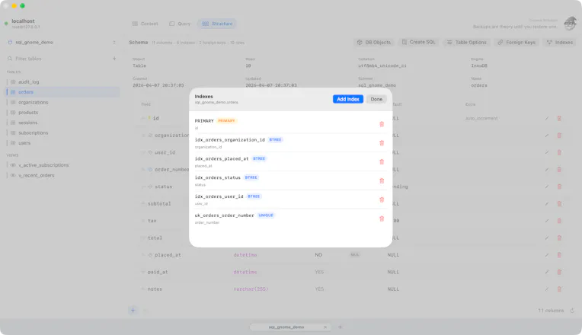This screenshot has width=582, height=335.
Task: Edit the status column
Action: pos(547,187)
